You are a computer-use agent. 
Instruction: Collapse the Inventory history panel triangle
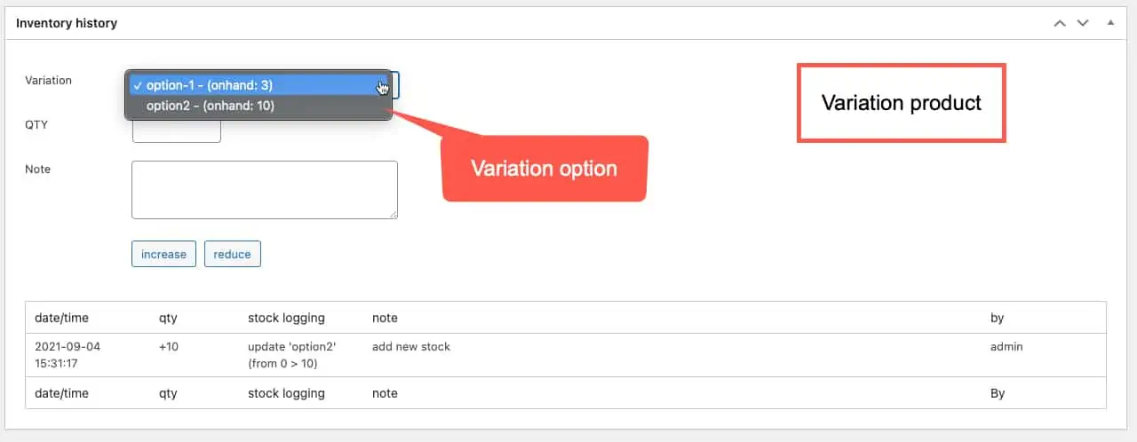point(1109,23)
